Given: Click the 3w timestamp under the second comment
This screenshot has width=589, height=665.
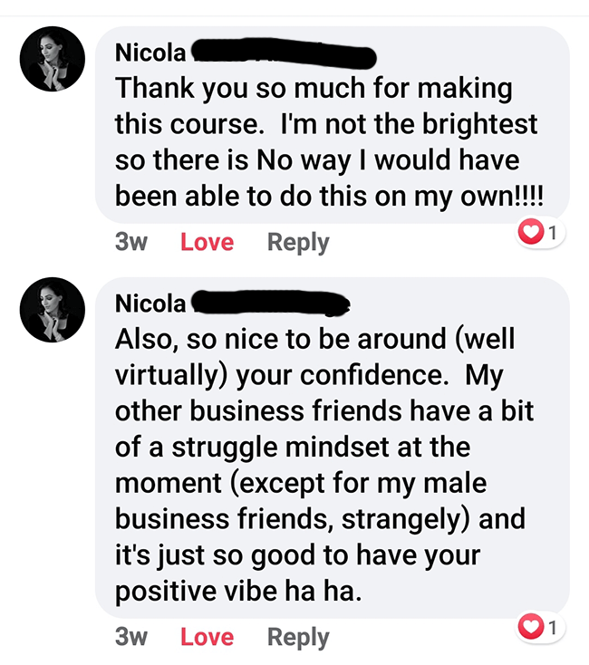Looking at the screenshot, I should click(131, 637).
